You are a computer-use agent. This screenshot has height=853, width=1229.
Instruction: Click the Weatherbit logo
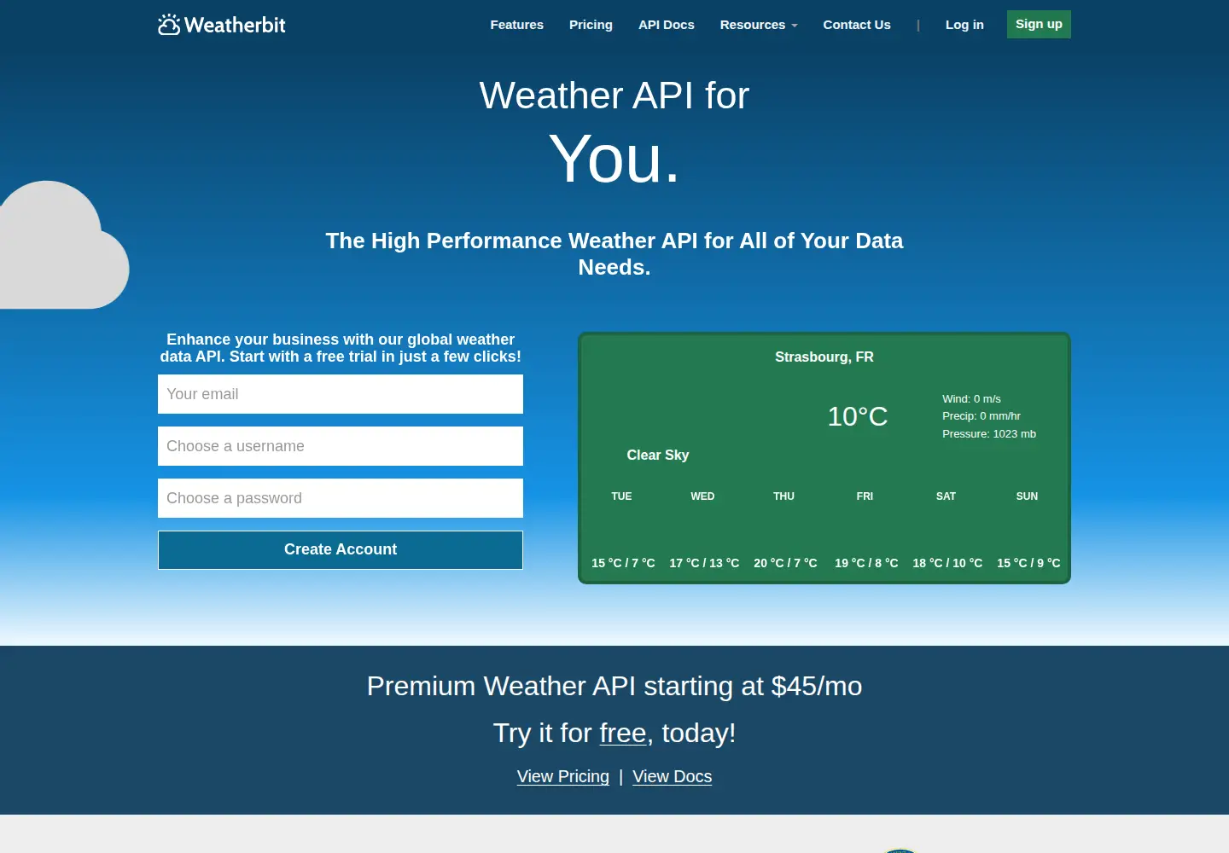click(x=222, y=25)
